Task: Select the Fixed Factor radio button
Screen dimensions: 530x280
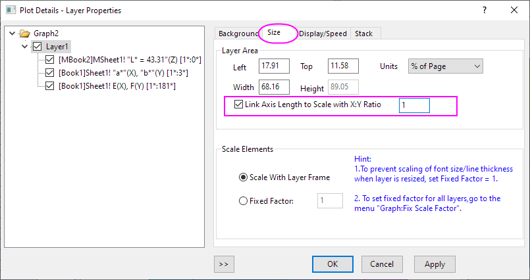Action: pos(243,201)
